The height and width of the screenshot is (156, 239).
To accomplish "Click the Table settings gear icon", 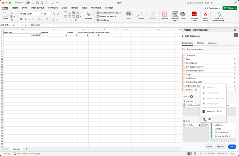I will coord(192,96).
